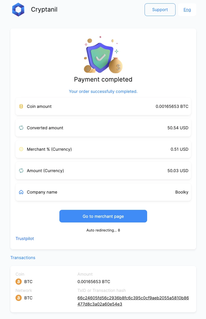
Task: Click the Auto redirecting countdown text
Action: coord(103,230)
